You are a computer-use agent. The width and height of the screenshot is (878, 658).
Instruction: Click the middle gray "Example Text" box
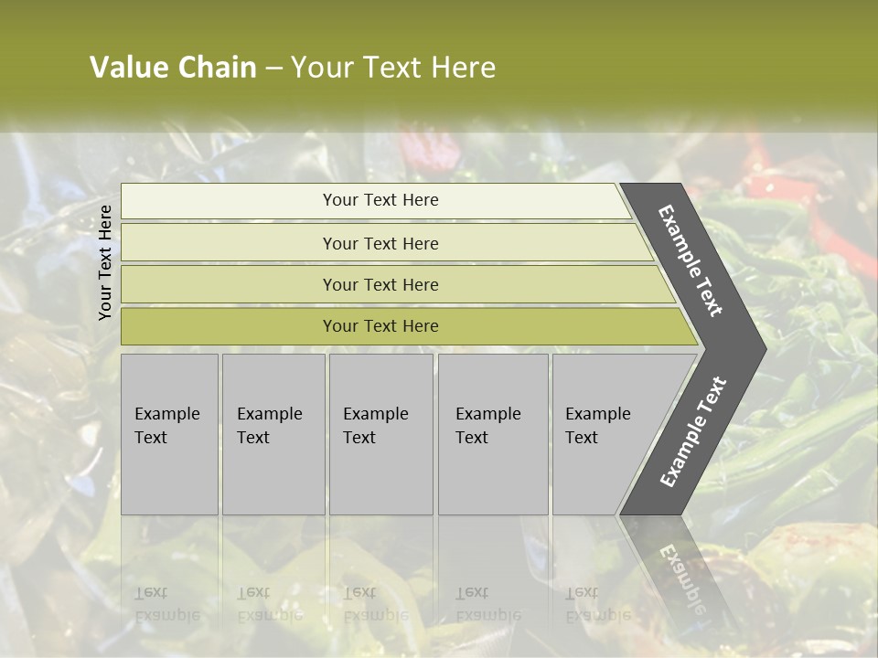pos(380,433)
